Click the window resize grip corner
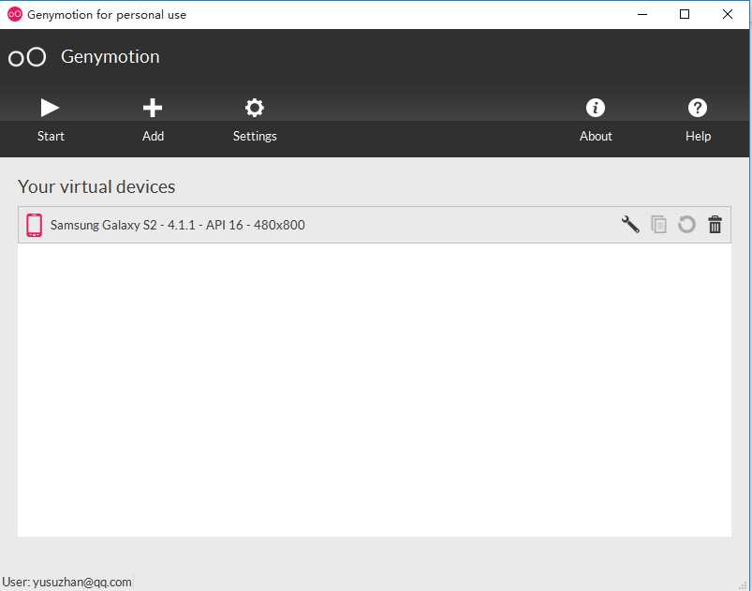 [745, 585]
